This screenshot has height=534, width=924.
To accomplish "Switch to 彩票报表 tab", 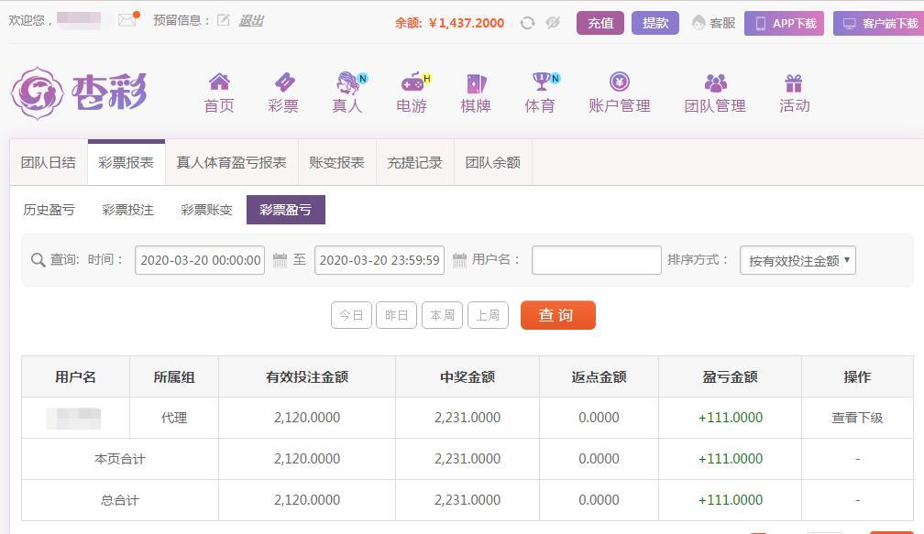I will (x=126, y=162).
